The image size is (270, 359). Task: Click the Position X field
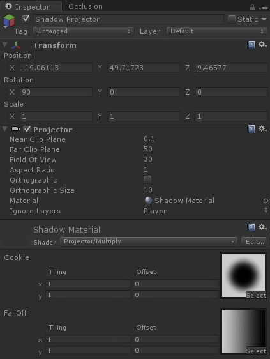click(56, 68)
